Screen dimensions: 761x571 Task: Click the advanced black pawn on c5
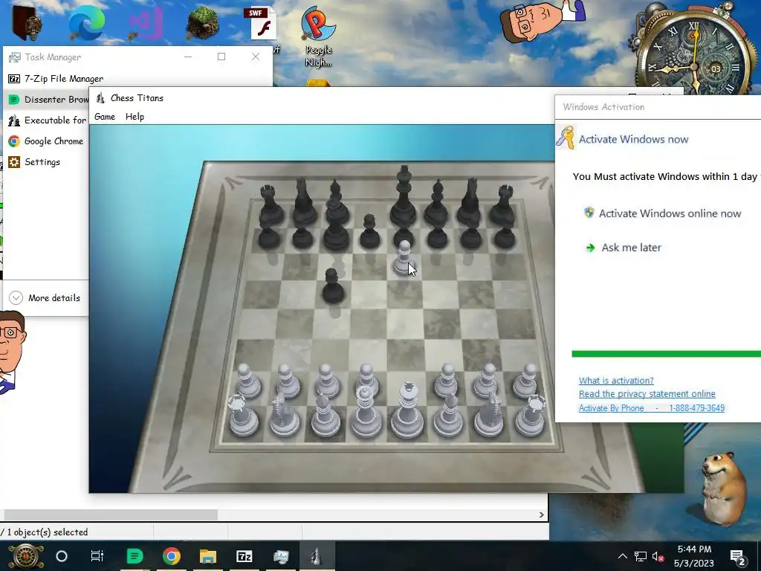[x=332, y=286]
